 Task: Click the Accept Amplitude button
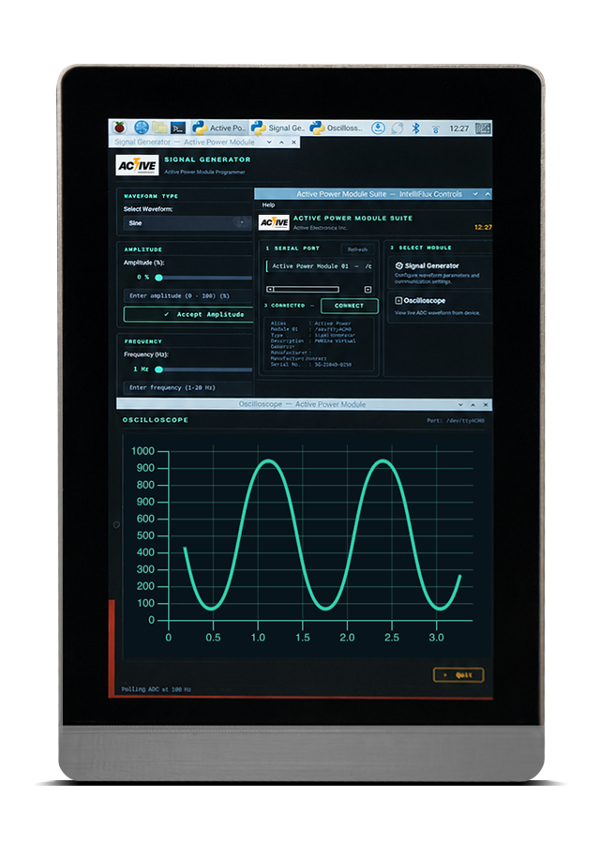[x=188, y=314]
